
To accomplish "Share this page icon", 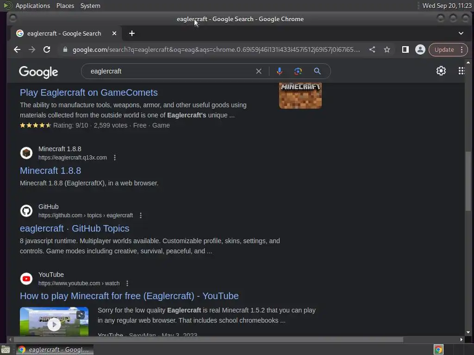I will [372, 49].
